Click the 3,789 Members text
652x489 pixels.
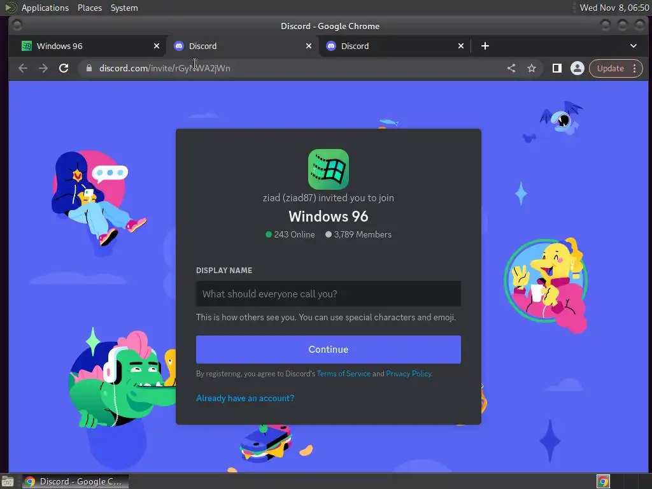(x=362, y=234)
